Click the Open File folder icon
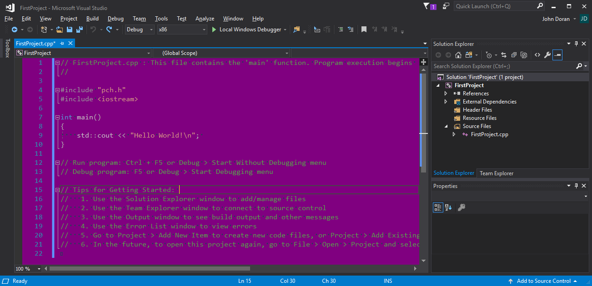The image size is (592, 286). point(60,30)
